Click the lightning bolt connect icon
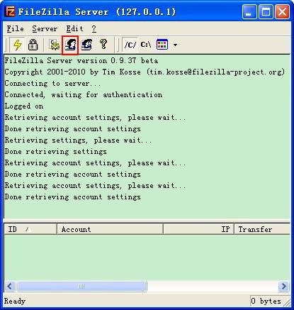 pyautogui.click(x=18, y=45)
